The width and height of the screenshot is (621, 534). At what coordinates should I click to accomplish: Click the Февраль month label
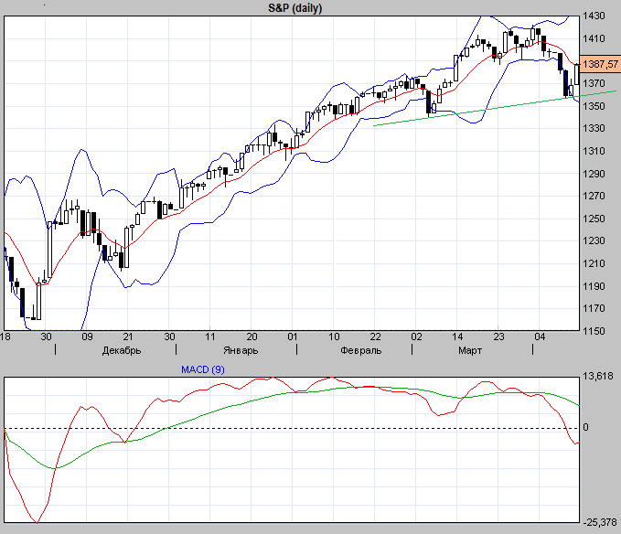360,351
